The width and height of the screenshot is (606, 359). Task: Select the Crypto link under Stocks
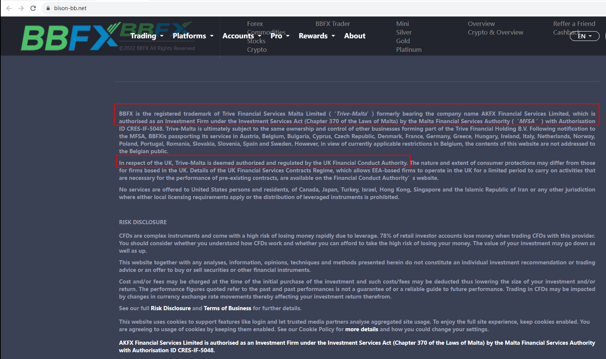point(257,50)
